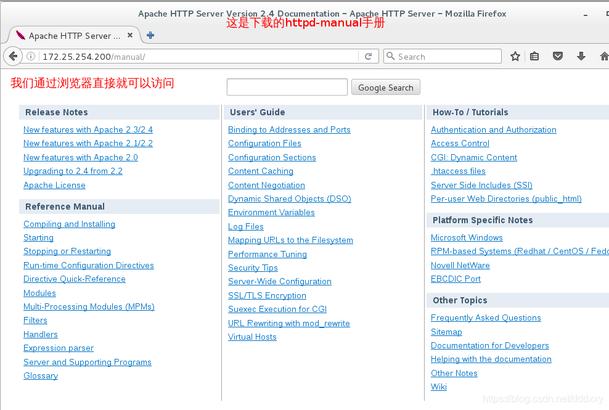Open Server-Wide Configuration link
Screen dimensions: 609x410
coord(280,281)
